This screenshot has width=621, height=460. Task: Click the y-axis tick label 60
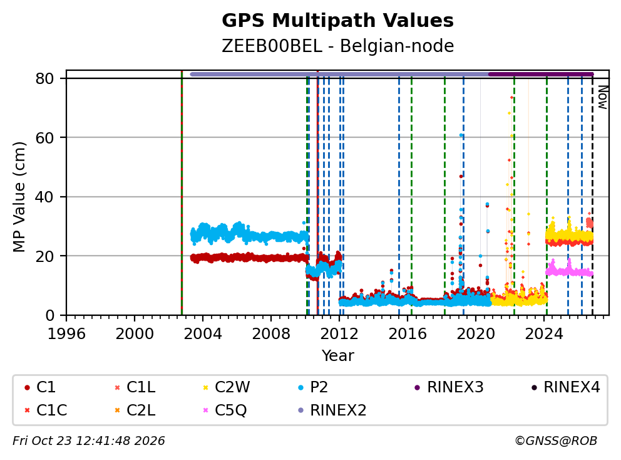[x=44, y=138]
